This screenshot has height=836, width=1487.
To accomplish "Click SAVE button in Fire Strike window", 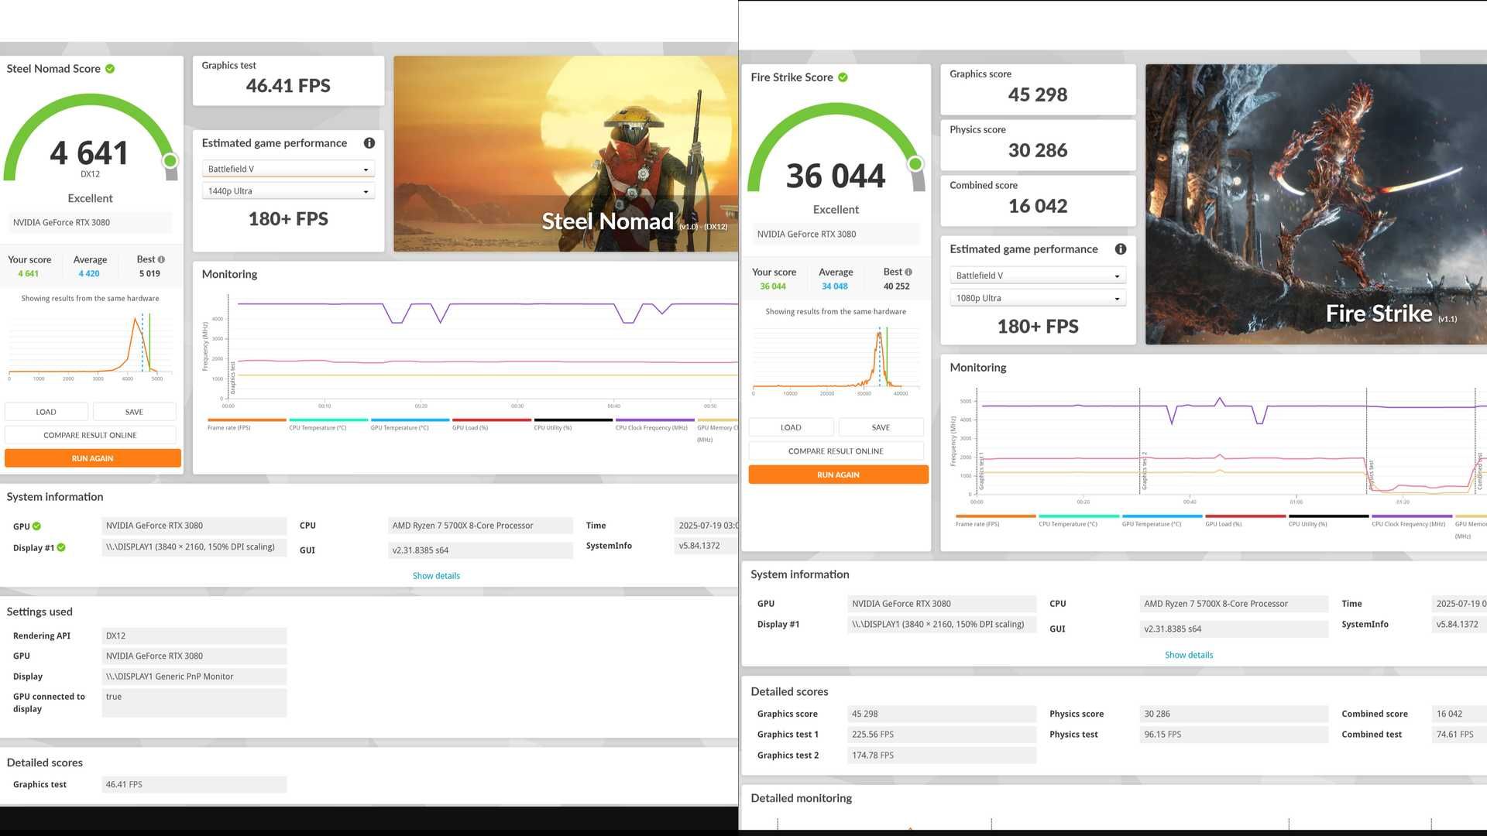I will coord(881,427).
